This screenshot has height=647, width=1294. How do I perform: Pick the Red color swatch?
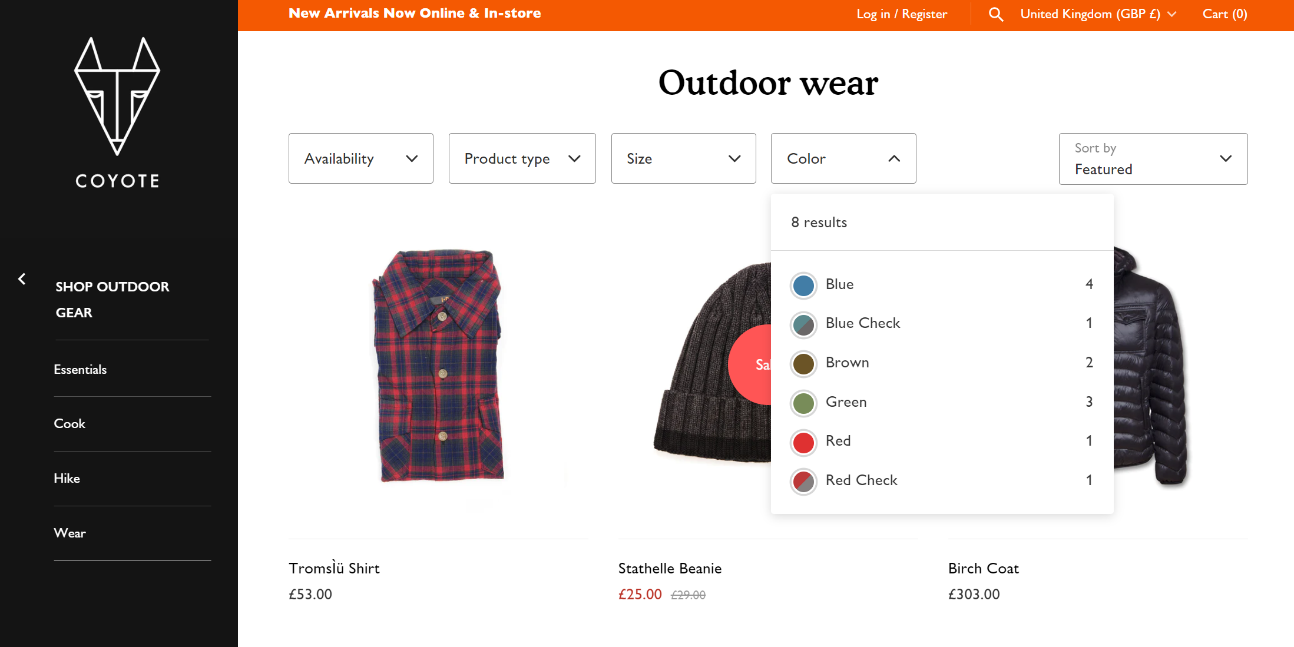pos(803,443)
